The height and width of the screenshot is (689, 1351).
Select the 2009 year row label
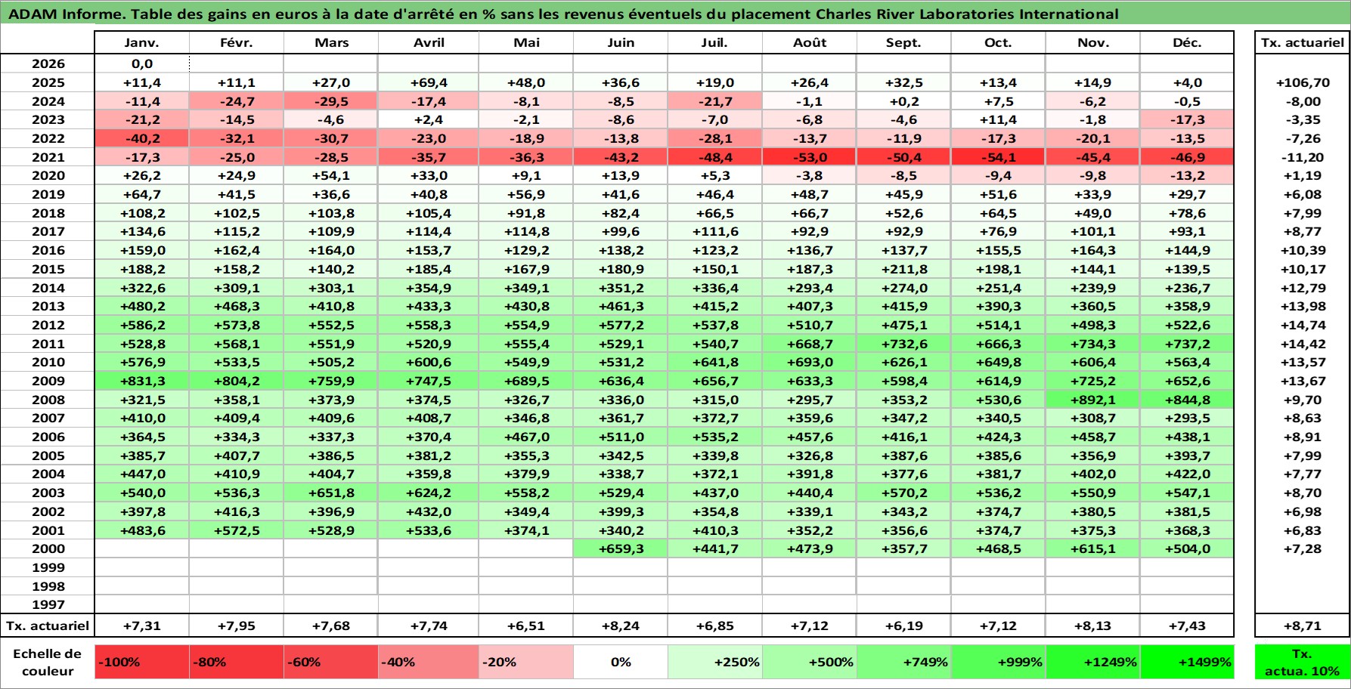click(x=48, y=381)
